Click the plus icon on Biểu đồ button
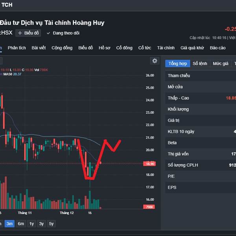This screenshot has width=236, height=236. [20, 33]
